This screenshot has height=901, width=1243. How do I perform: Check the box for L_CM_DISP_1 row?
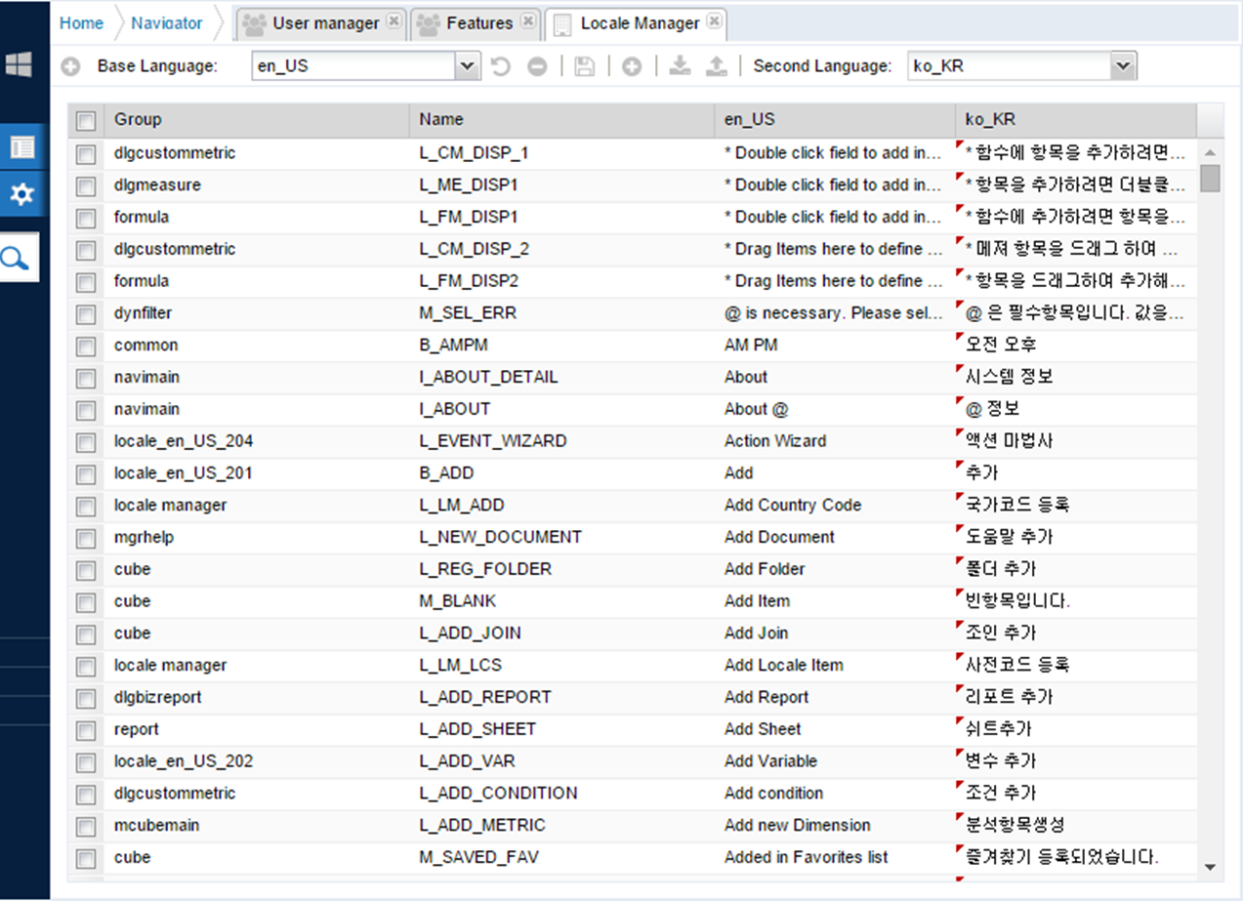pyautogui.click(x=86, y=153)
